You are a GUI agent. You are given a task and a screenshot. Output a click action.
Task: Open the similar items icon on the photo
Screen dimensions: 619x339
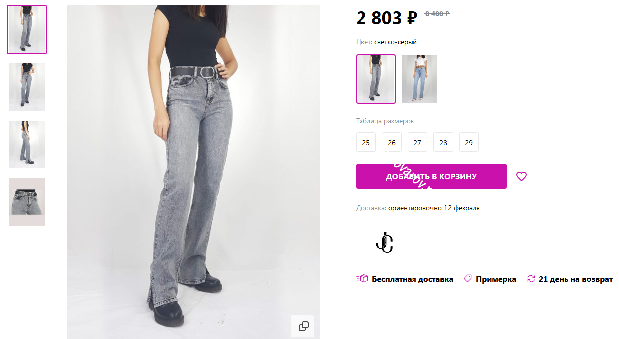pos(304,326)
